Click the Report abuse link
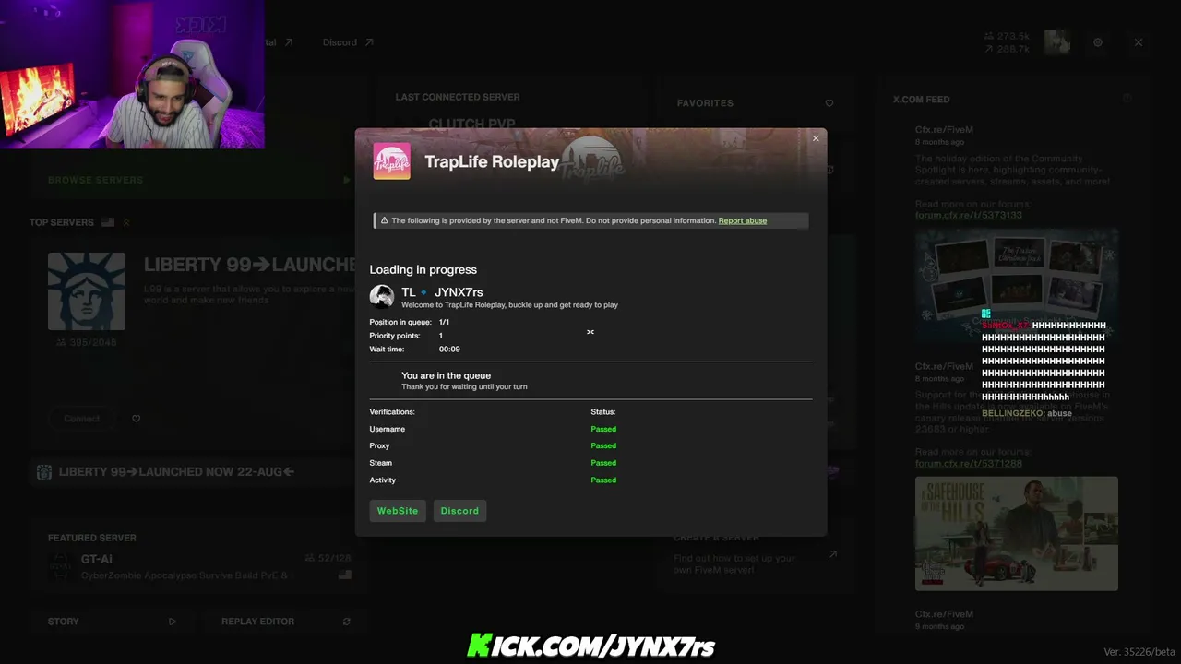1181x664 pixels. click(743, 220)
